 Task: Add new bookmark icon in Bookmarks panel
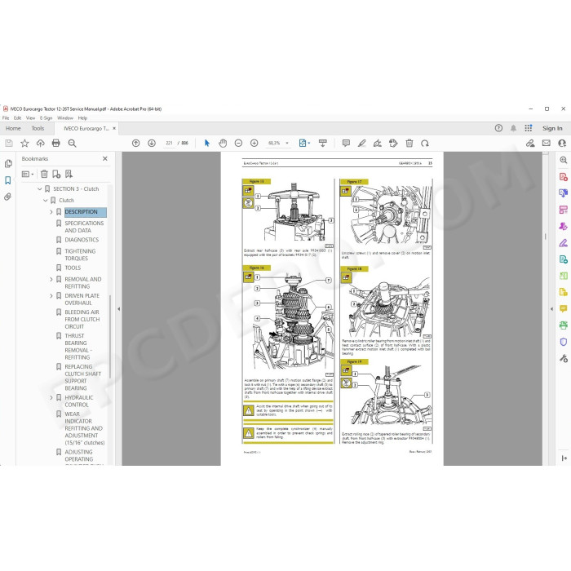click(56, 174)
